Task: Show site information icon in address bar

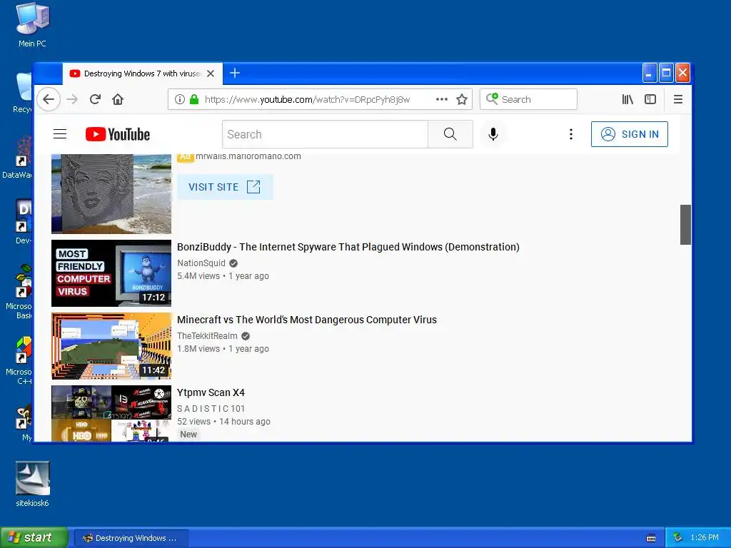Action: coord(179,99)
